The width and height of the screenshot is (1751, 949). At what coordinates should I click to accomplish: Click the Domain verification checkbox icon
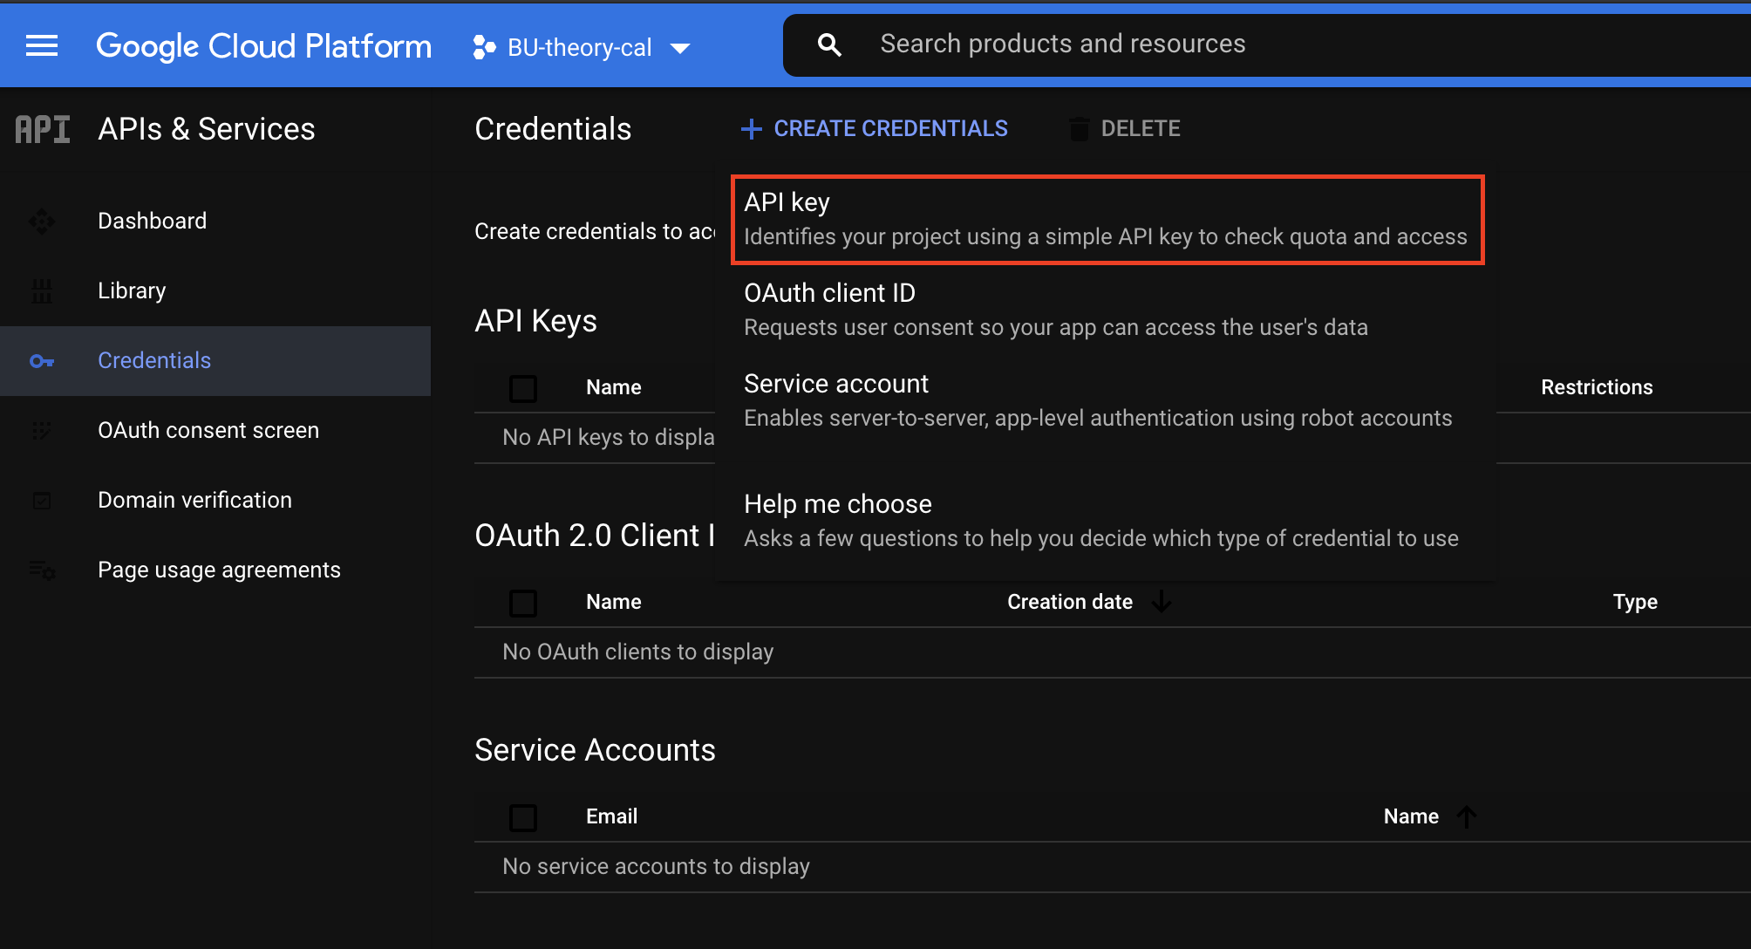pyautogui.click(x=41, y=501)
